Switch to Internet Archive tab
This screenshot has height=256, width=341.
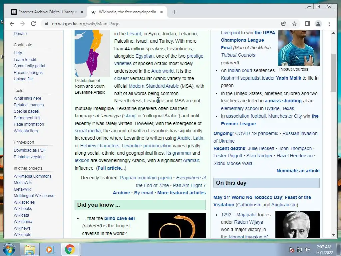[x=47, y=12]
